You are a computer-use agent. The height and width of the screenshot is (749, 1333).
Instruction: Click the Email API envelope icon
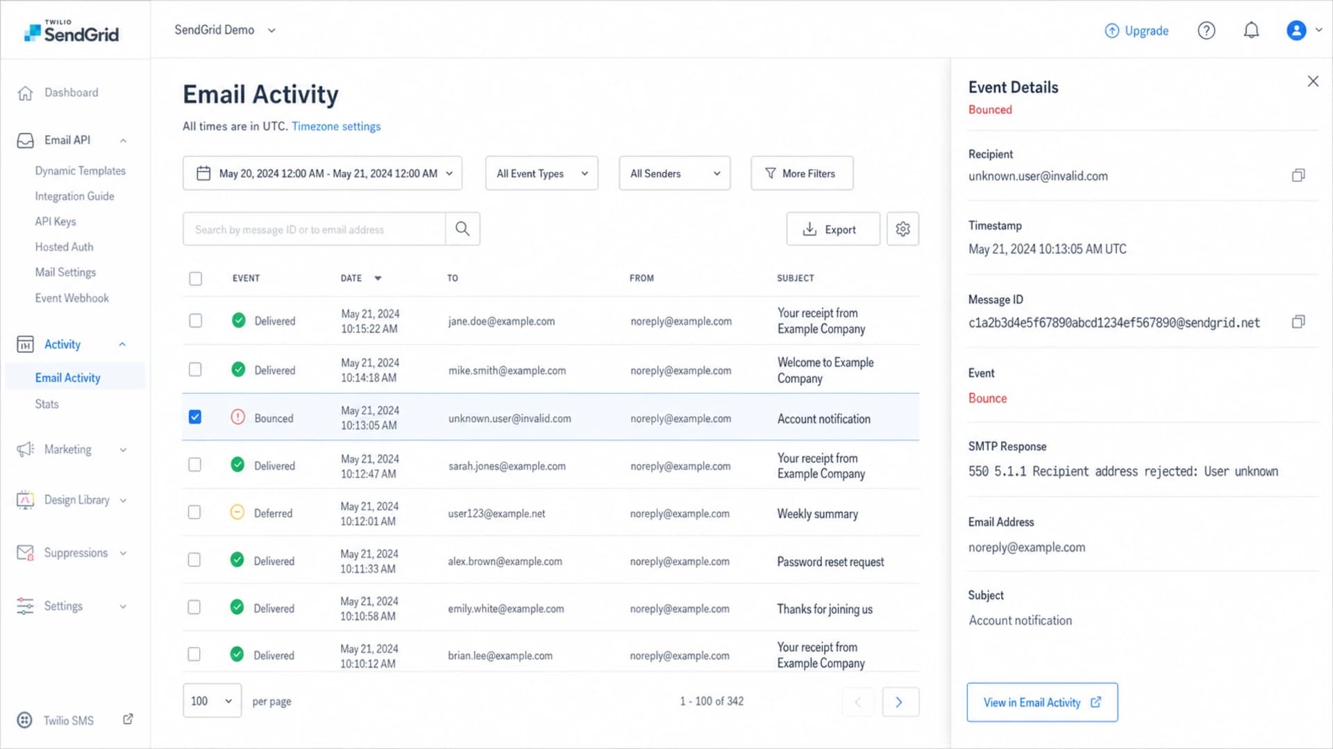pyautogui.click(x=25, y=141)
